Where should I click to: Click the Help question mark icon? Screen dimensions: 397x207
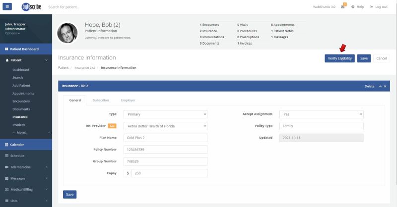353,7
